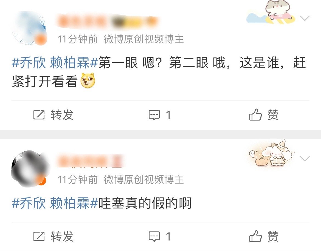Image resolution: width=321 pixels, height=252 pixels.
Task: Like the first post with thumbs-up icon
Action: [255, 114]
